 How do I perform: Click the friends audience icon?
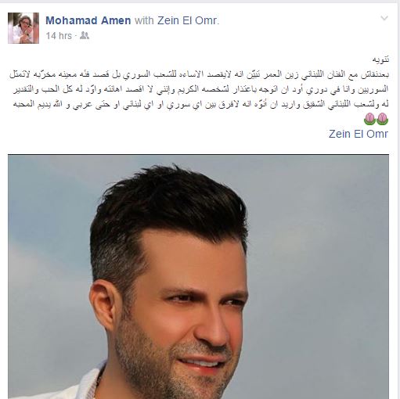85,35
